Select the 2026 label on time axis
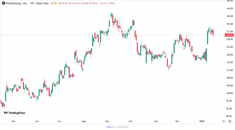This screenshot has width=235, height=130. click(202, 121)
